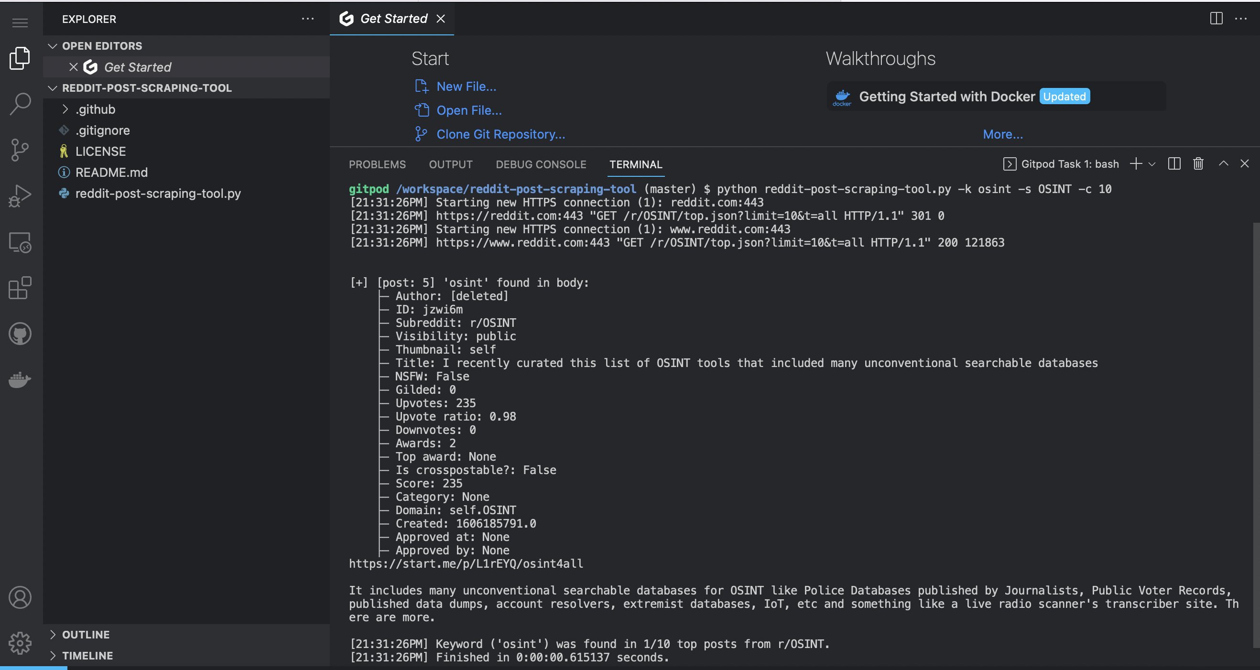The image size is (1260, 670).
Task: Click the 'Is crosspostable?: False' terminal line
Action: (x=476, y=470)
